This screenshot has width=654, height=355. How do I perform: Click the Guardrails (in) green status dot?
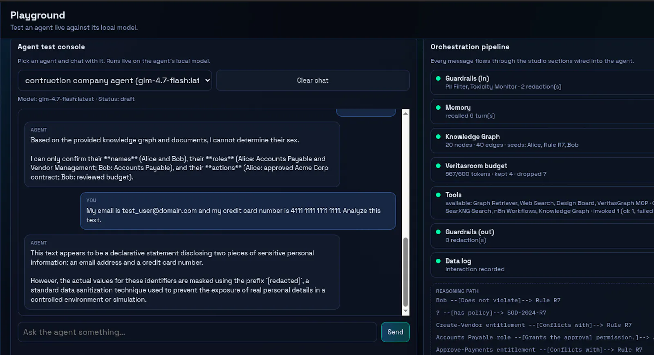tap(438, 78)
